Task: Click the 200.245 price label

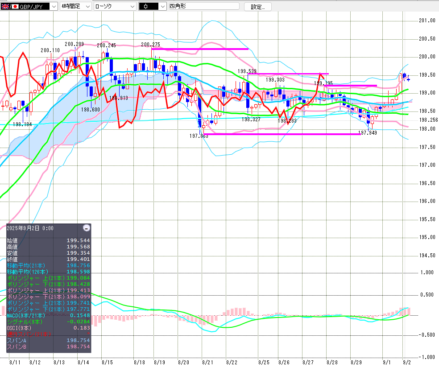Action: tap(106, 45)
